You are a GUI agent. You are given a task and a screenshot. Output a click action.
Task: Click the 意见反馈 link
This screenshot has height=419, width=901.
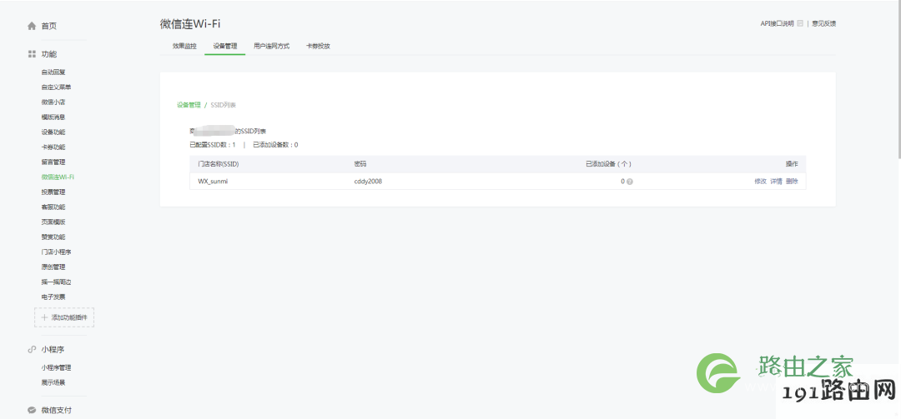(x=824, y=23)
